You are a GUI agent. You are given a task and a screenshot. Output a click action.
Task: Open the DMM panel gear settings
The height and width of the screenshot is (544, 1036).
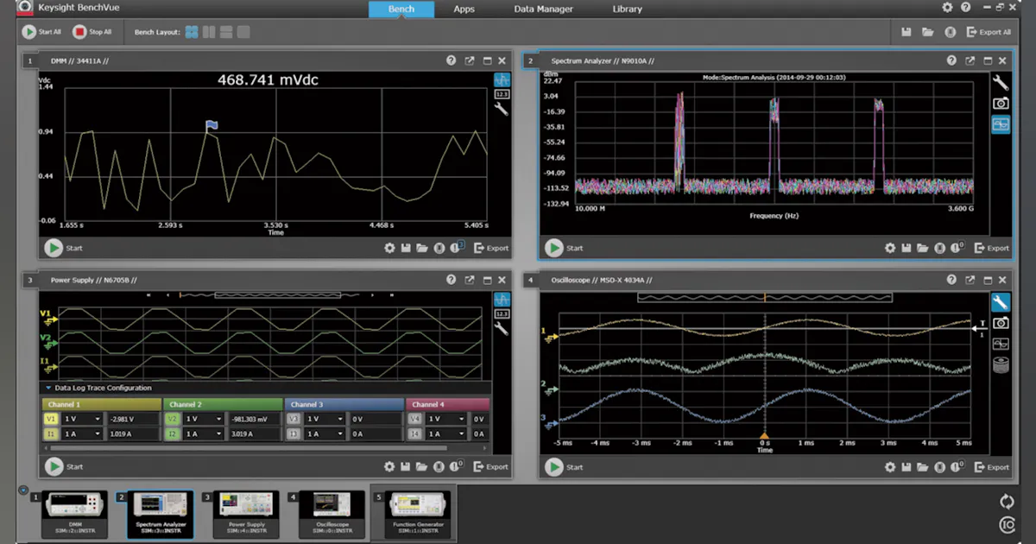(389, 248)
